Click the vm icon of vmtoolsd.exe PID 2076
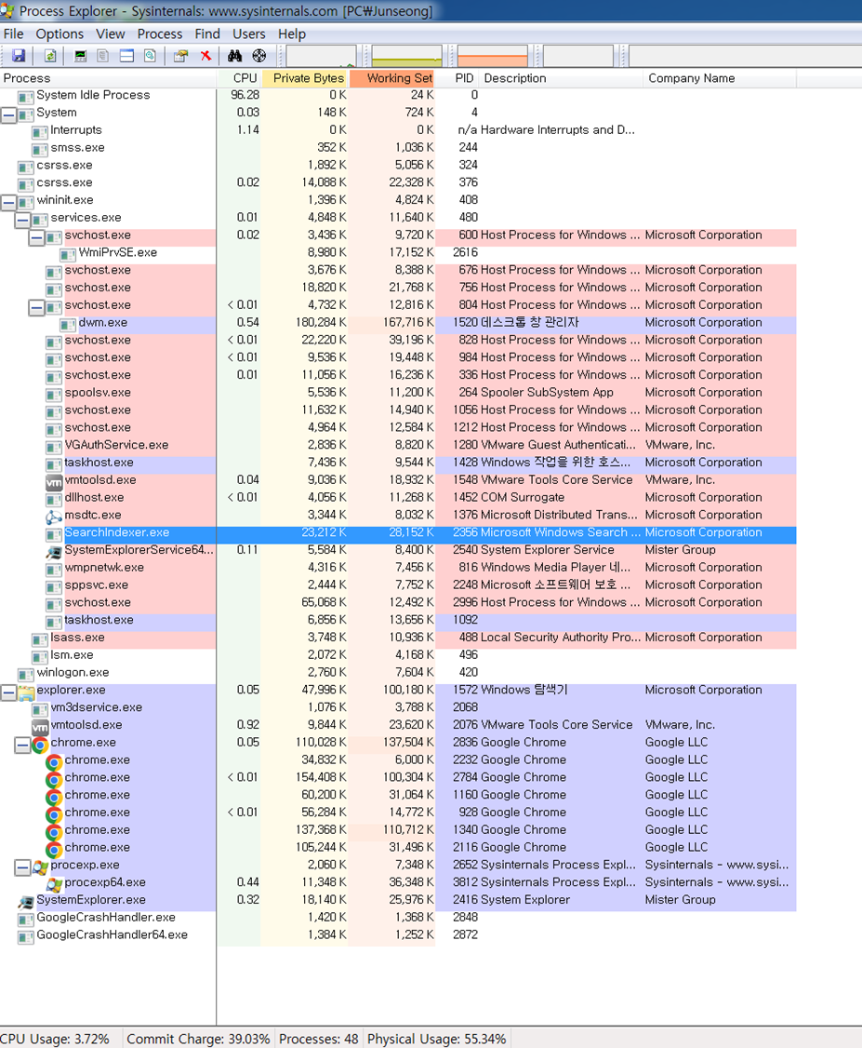This screenshot has height=1048, width=862. pos(40,726)
